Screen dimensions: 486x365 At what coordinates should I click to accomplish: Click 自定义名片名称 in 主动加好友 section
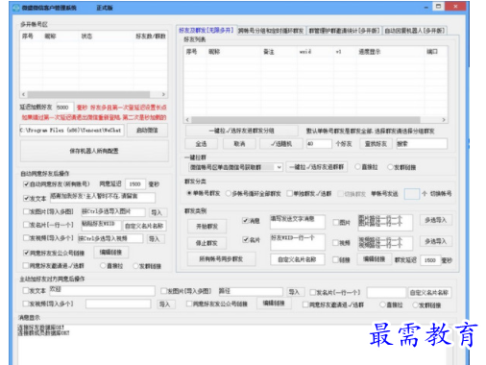(x=428, y=292)
